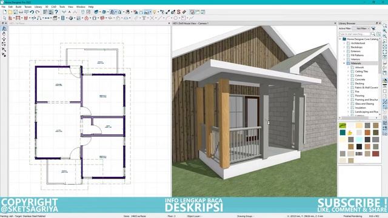Select the Text tool T icon
This screenshot has height=218, width=388.
[x=144, y=18]
